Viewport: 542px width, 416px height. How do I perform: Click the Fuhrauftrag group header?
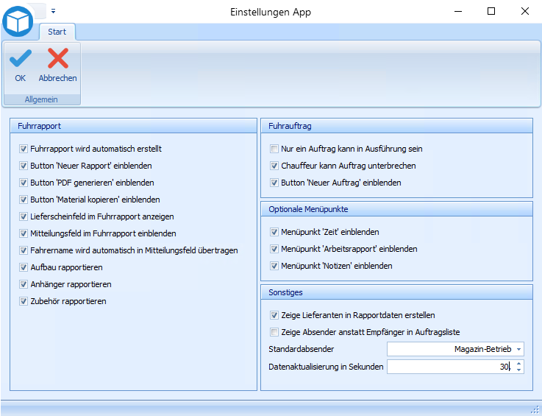click(396, 126)
